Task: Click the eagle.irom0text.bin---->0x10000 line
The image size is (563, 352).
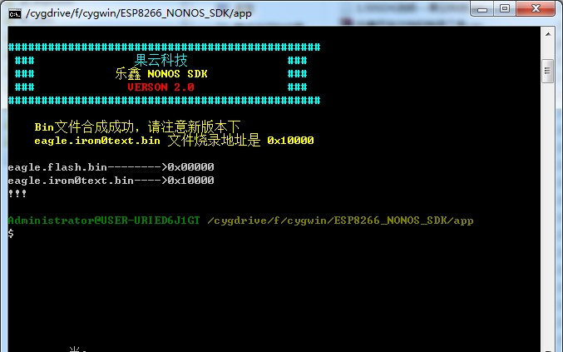Action: click(x=111, y=181)
